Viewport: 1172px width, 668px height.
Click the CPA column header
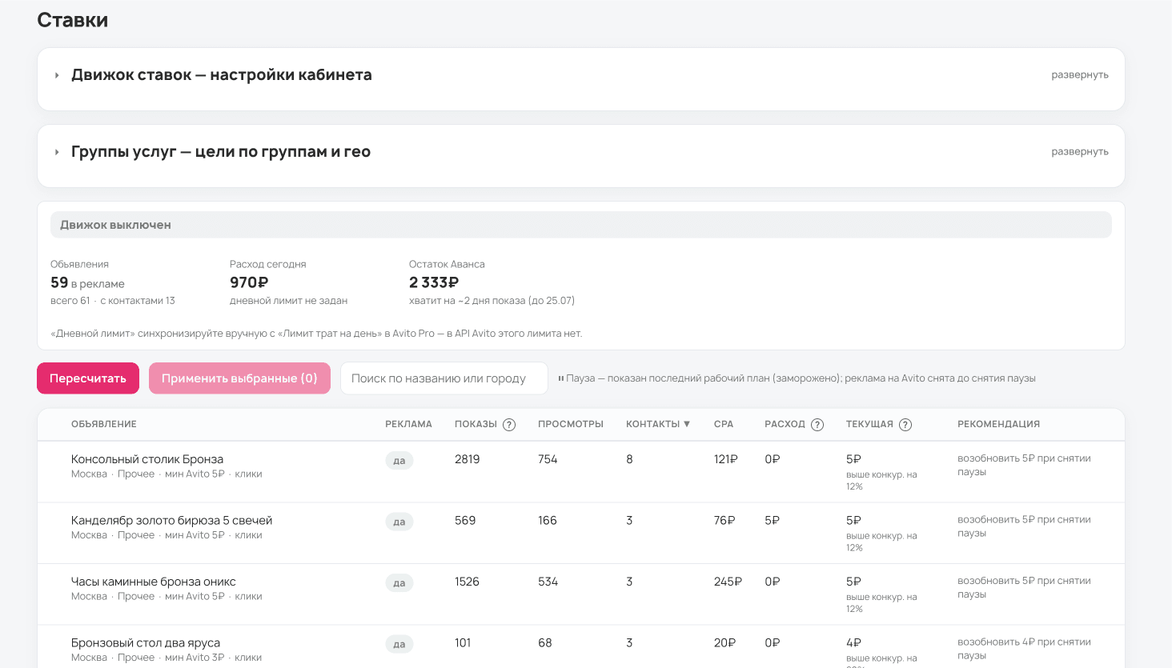(724, 424)
